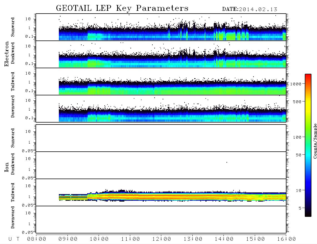This screenshot has height=244, width=317.
Task: Click the Electron Tailward spectrogram panel
Action: [x=161, y=82]
